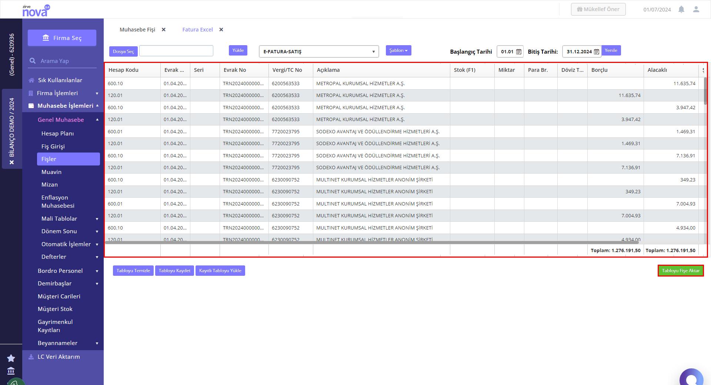Screen dimensions: 711x385
Task: Open Müşteri Stok menu item
Action: (x=55, y=309)
